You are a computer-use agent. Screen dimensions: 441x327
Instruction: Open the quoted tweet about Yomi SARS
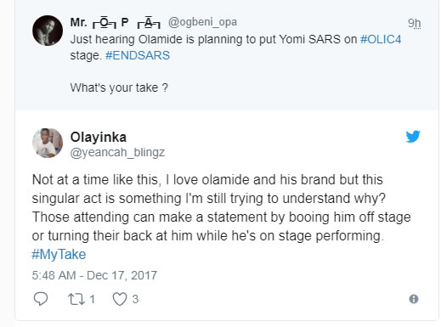tap(227, 55)
